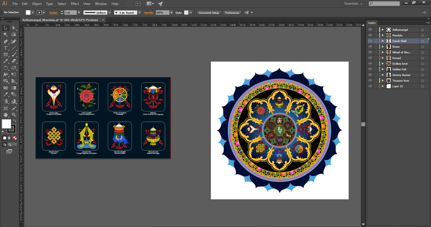
Task: Select the Rectangle tool
Action: (x=6, y=55)
